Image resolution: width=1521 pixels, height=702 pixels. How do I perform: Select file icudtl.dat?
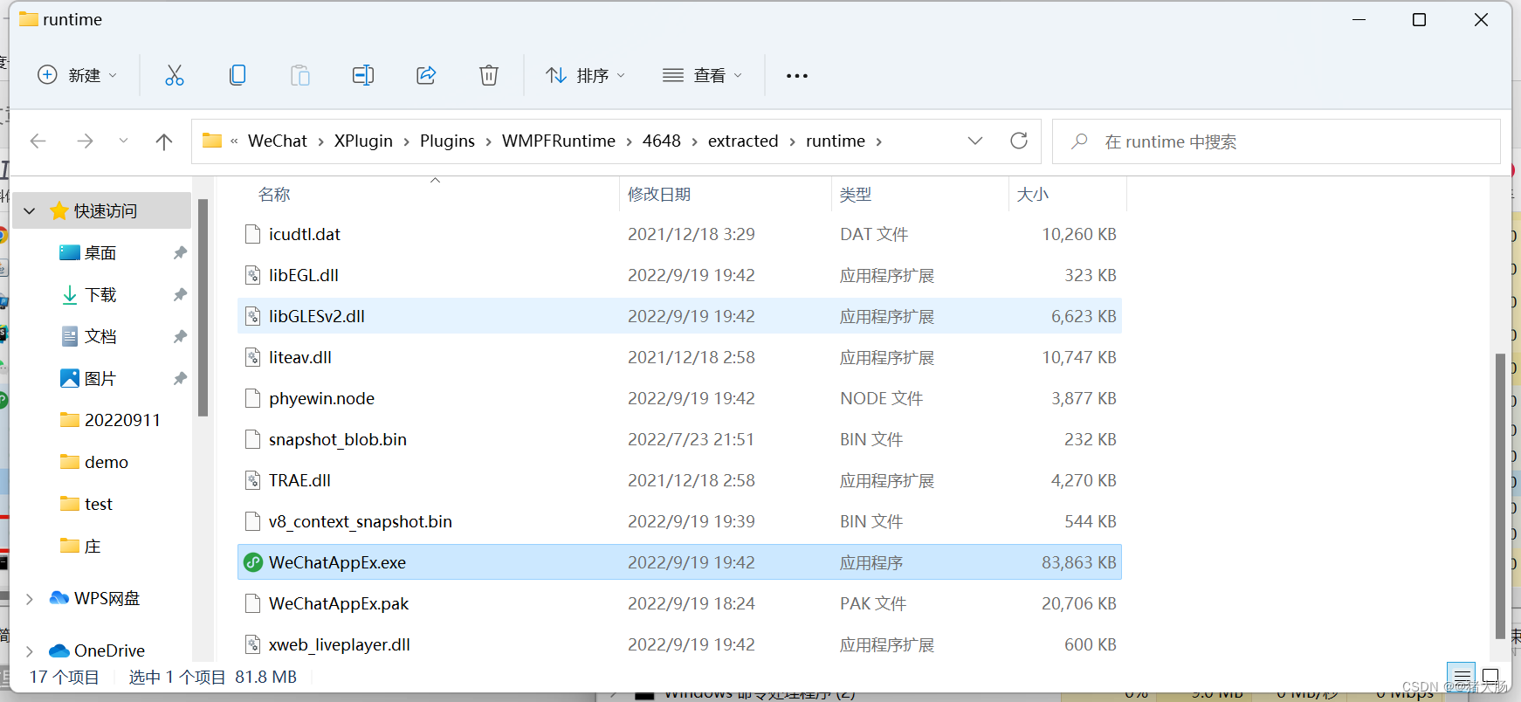(x=679, y=234)
